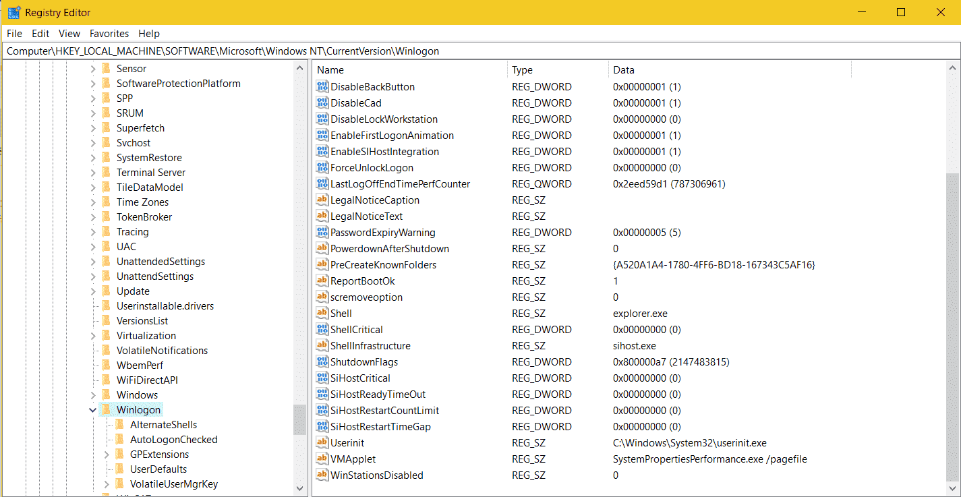961x497 pixels.
Task: Expand the Windows key node
Action: tap(92, 395)
